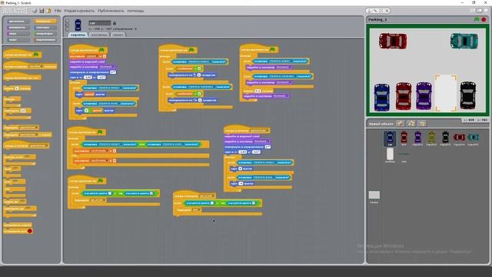492x277 pixels.
Task: Click the white parking spot on stage
Action: tap(446, 93)
